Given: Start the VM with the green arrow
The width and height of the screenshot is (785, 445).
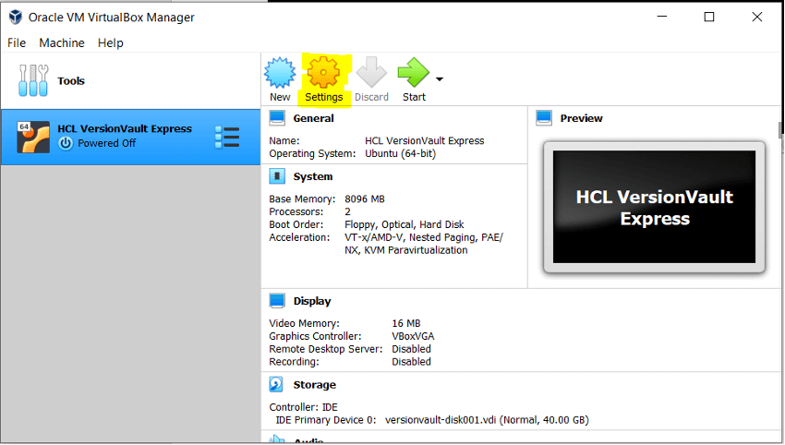Looking at the screenshot, I should click(414, 73).
